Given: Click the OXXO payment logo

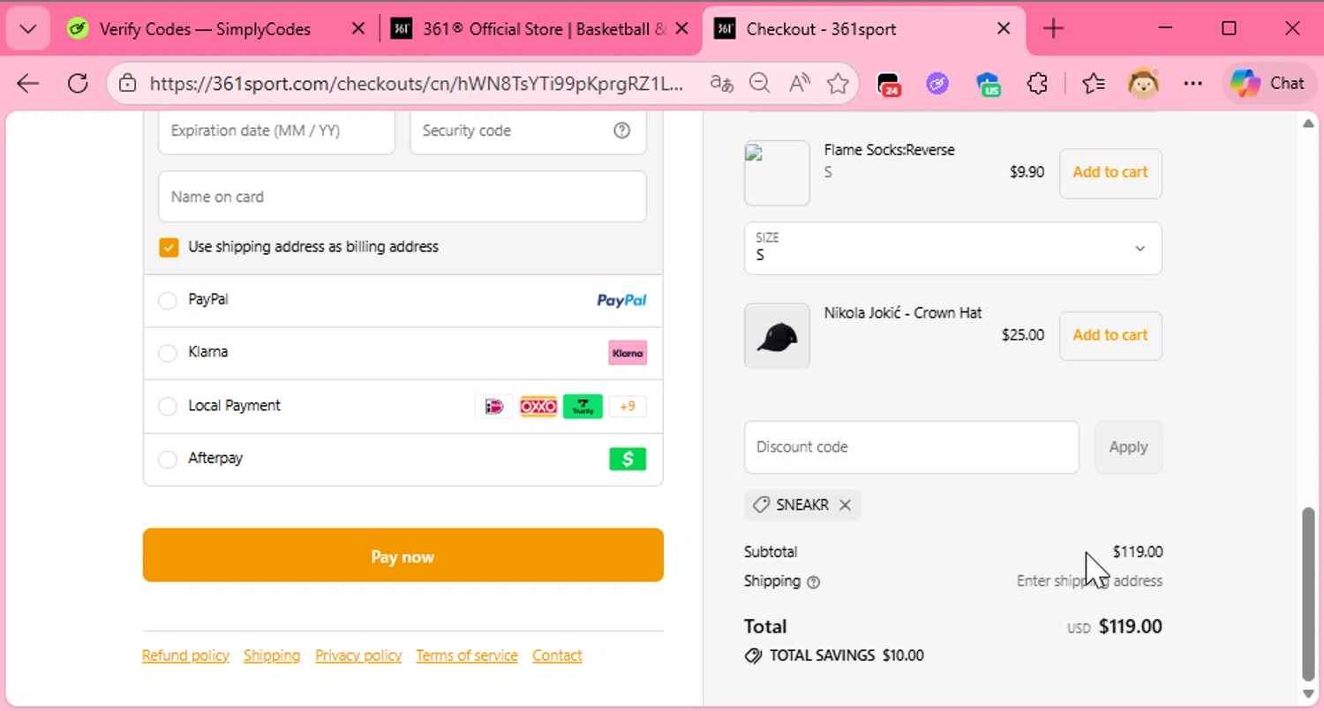Looking at the screenshot, I should coord(538,407).
